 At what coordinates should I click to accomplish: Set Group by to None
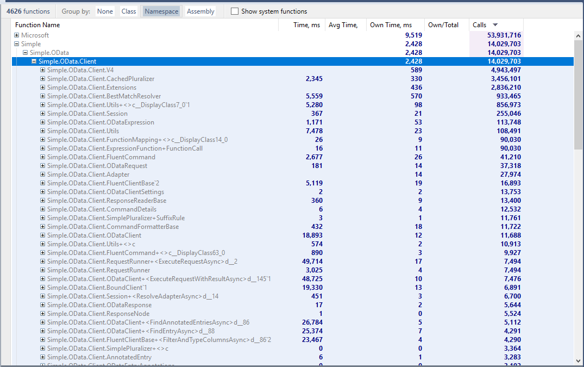click(x=105, y=11)
